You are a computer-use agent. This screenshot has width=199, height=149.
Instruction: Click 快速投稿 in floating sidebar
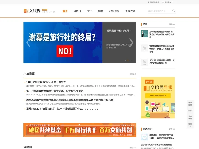click(190, 104)
